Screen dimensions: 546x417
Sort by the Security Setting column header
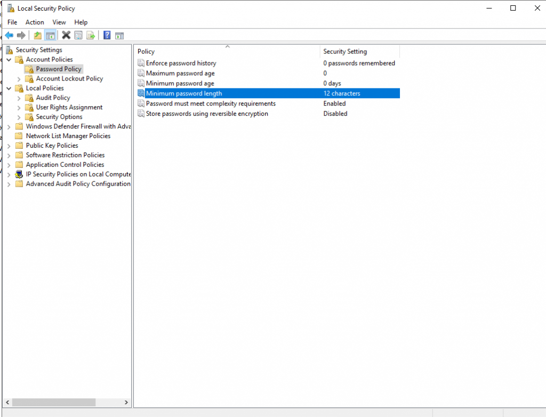(x=360, y=52)
